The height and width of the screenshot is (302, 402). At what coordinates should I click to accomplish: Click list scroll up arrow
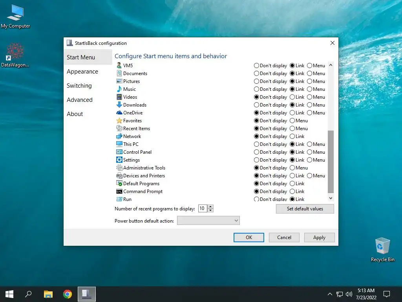pyautogui.click(x=331, y=65)
